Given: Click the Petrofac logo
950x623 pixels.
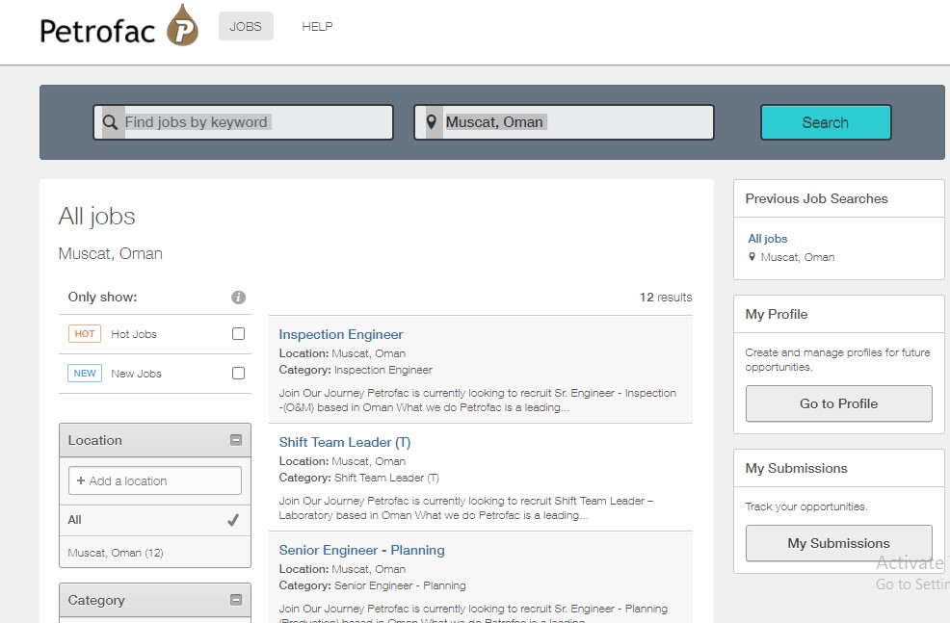Looking at the screenshot, I should [119, 27].
